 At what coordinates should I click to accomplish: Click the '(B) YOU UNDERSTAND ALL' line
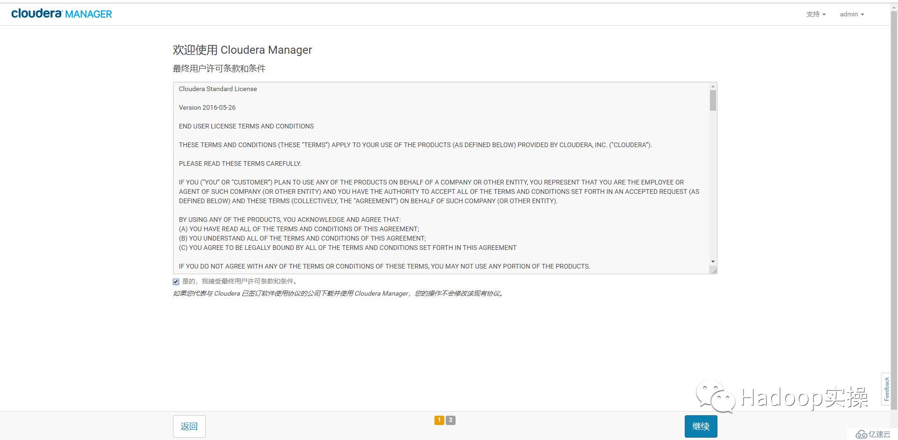point(302,238)
